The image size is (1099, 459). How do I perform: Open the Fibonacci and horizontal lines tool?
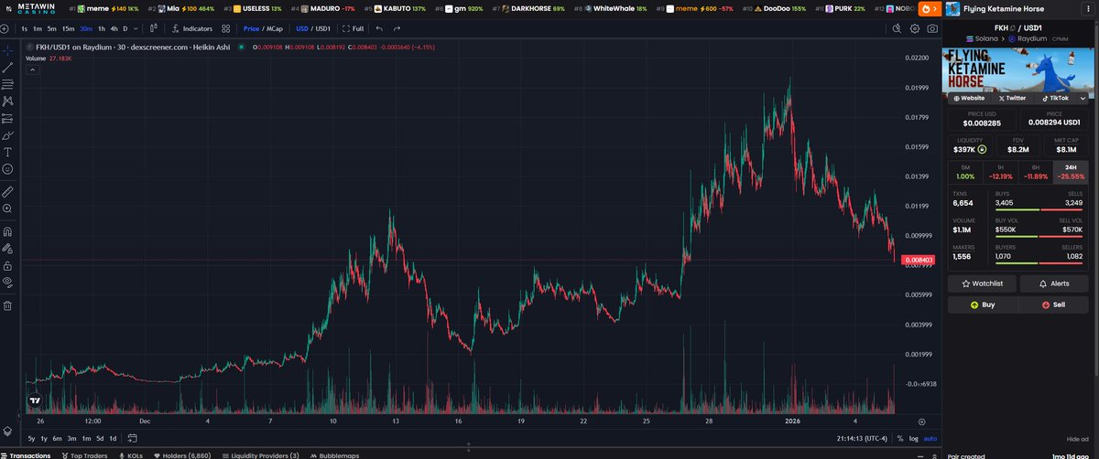pyautogui.click(x=7, y=84)
